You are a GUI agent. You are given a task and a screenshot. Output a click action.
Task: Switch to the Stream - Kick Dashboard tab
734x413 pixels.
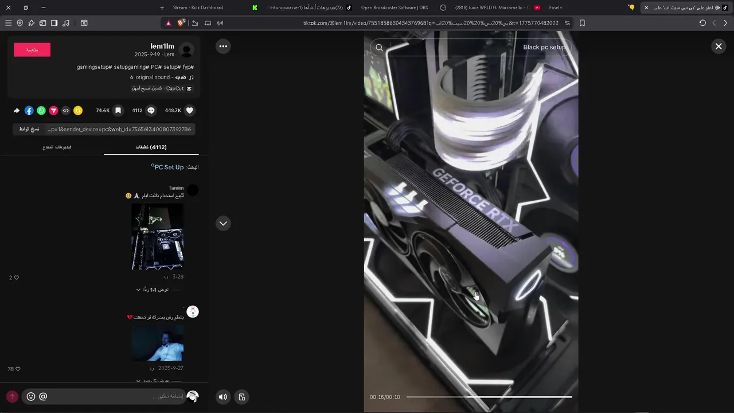[x=198, y=7]
